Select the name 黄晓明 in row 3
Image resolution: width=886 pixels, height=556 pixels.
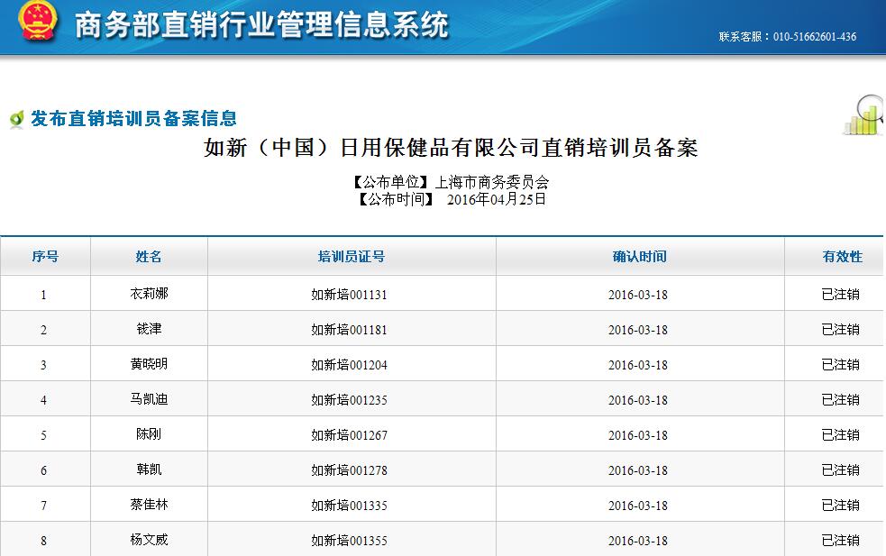149,364
